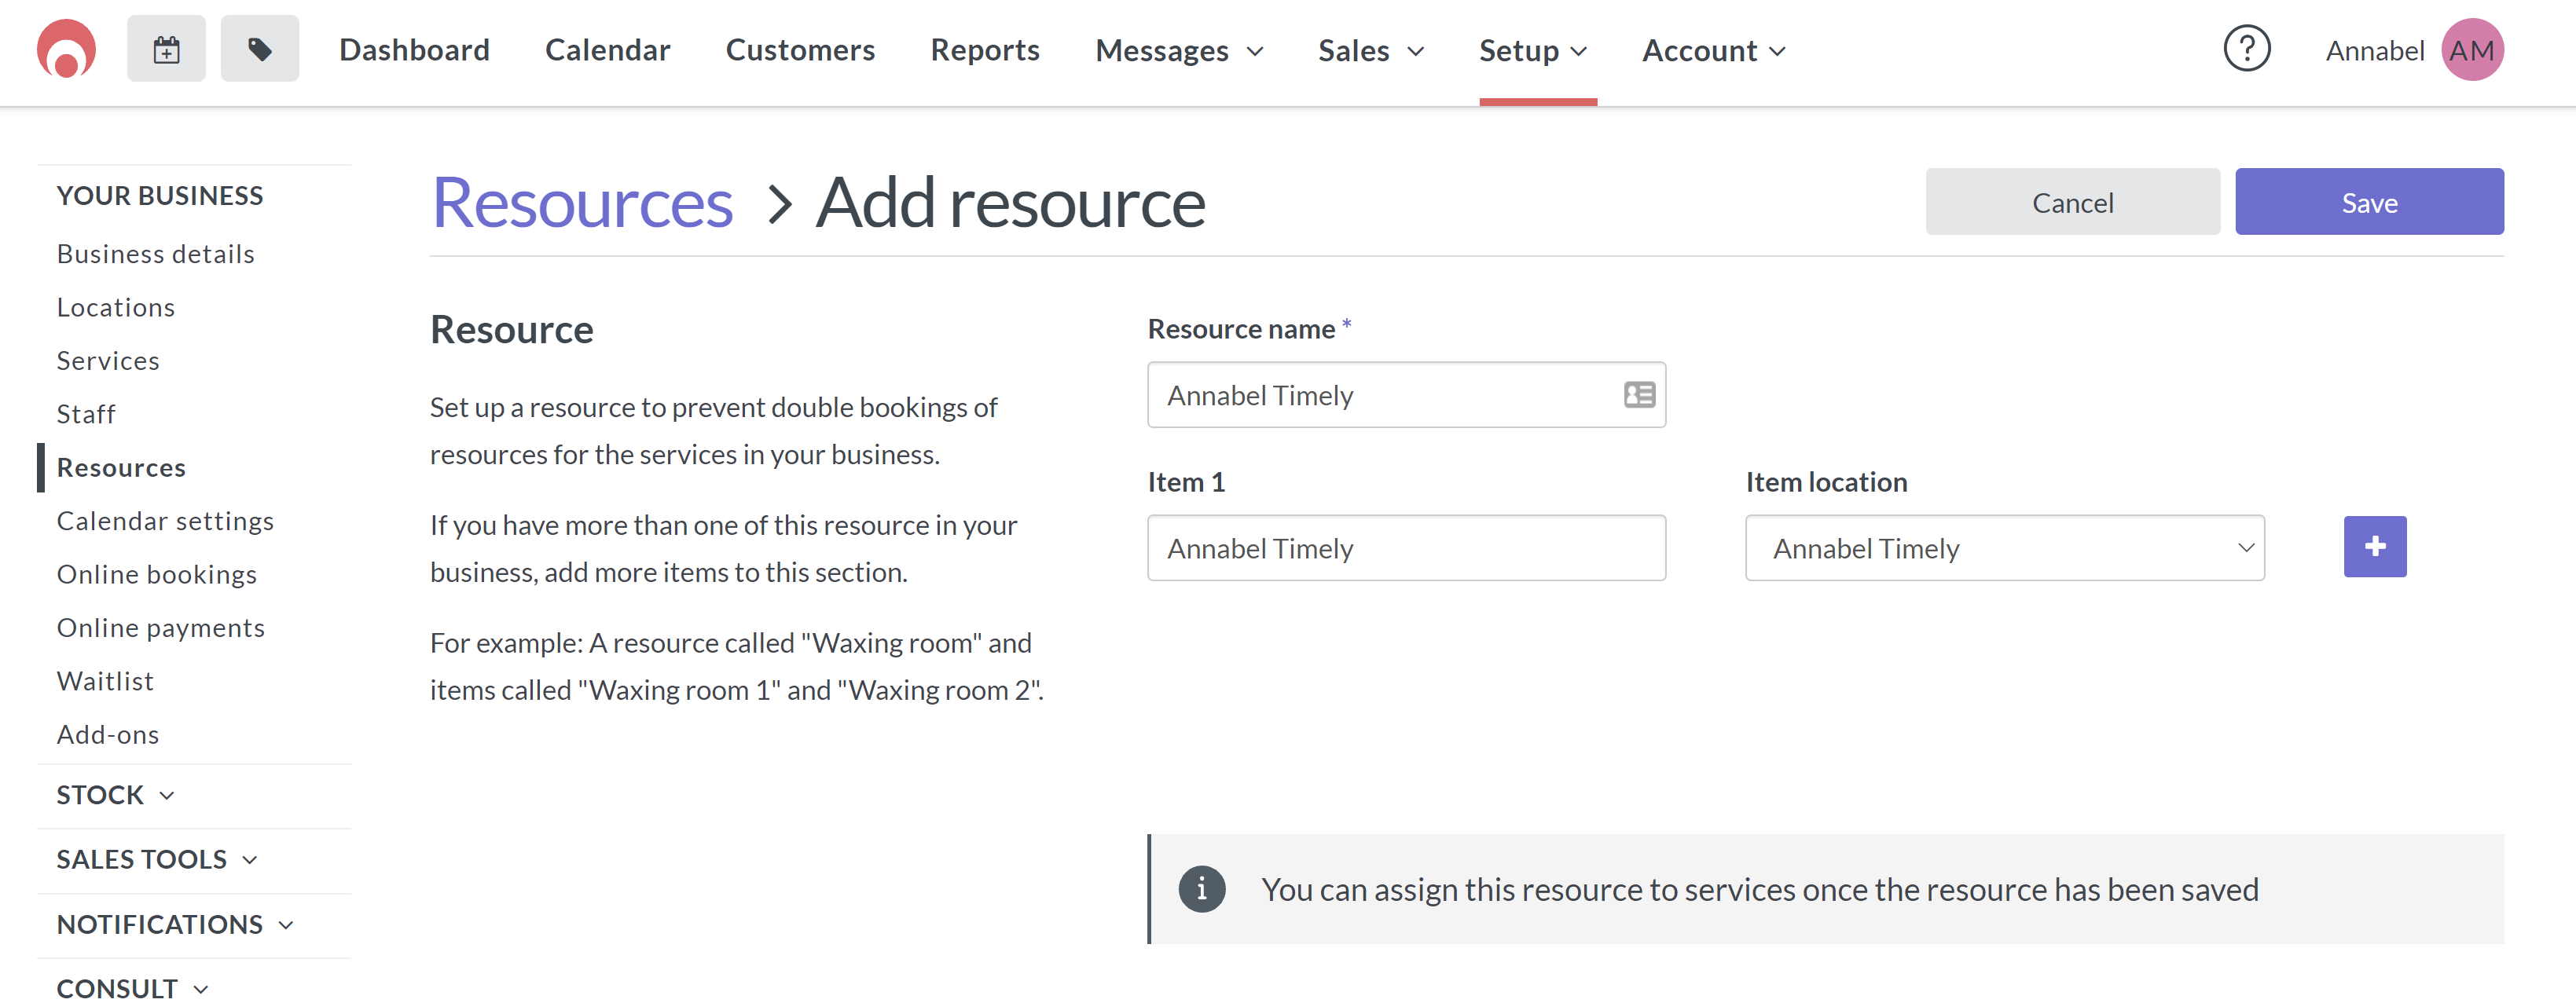Open the sale tag icon

coord(260,49)
